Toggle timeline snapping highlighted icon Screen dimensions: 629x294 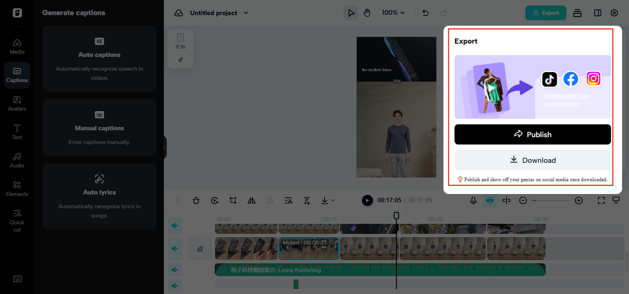pyautogui.click(x=489, y=200)
